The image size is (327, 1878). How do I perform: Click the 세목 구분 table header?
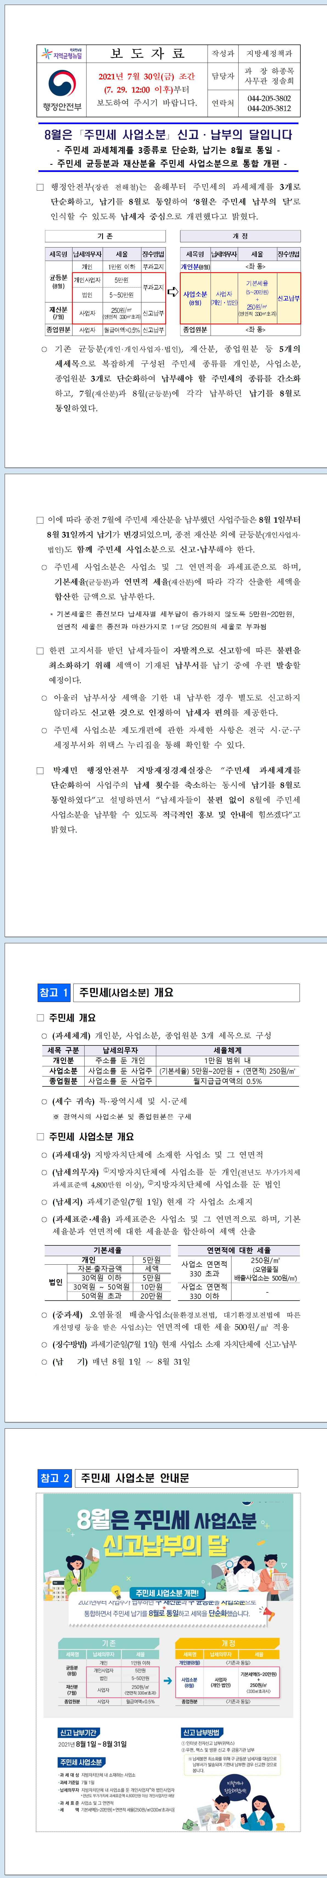click(63, 1051)
